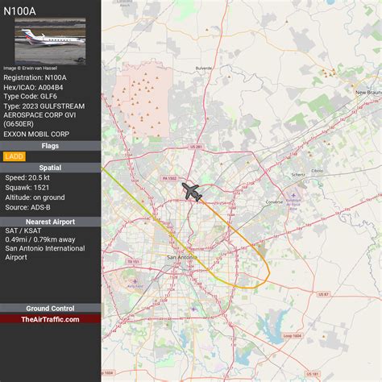Viewport: 382px width, 382px height.
Task: Click the Type Code: GLF6 line
Action: coord(30,96)
